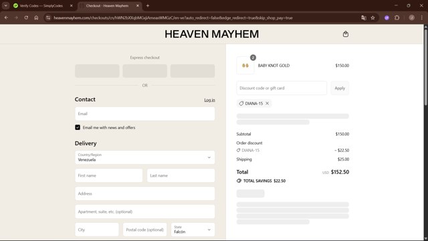
Task: Remove the DIANA-15 discount code tag
Action: [267, 103]
